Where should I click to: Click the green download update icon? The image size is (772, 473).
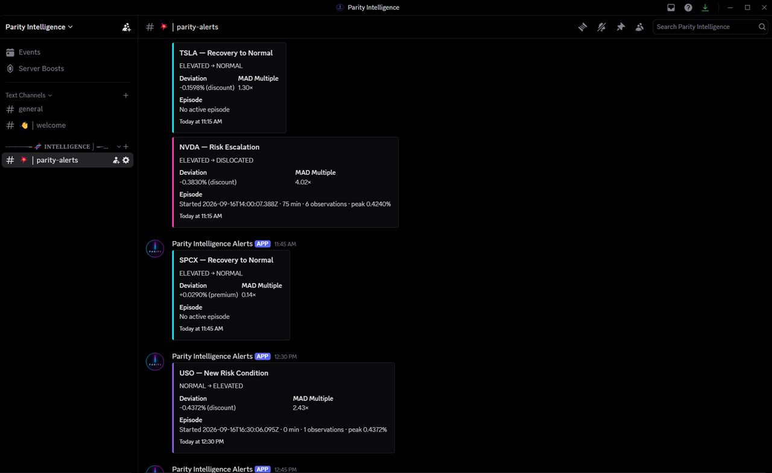click(x=705, y=8)
